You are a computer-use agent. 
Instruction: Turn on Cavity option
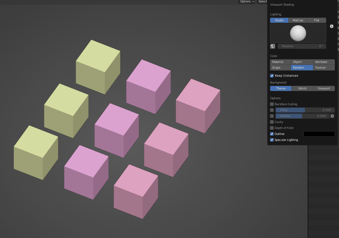[x=272, y=122]
